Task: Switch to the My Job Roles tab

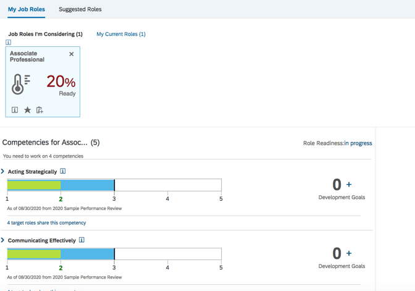Action: (x=26, y=9)
